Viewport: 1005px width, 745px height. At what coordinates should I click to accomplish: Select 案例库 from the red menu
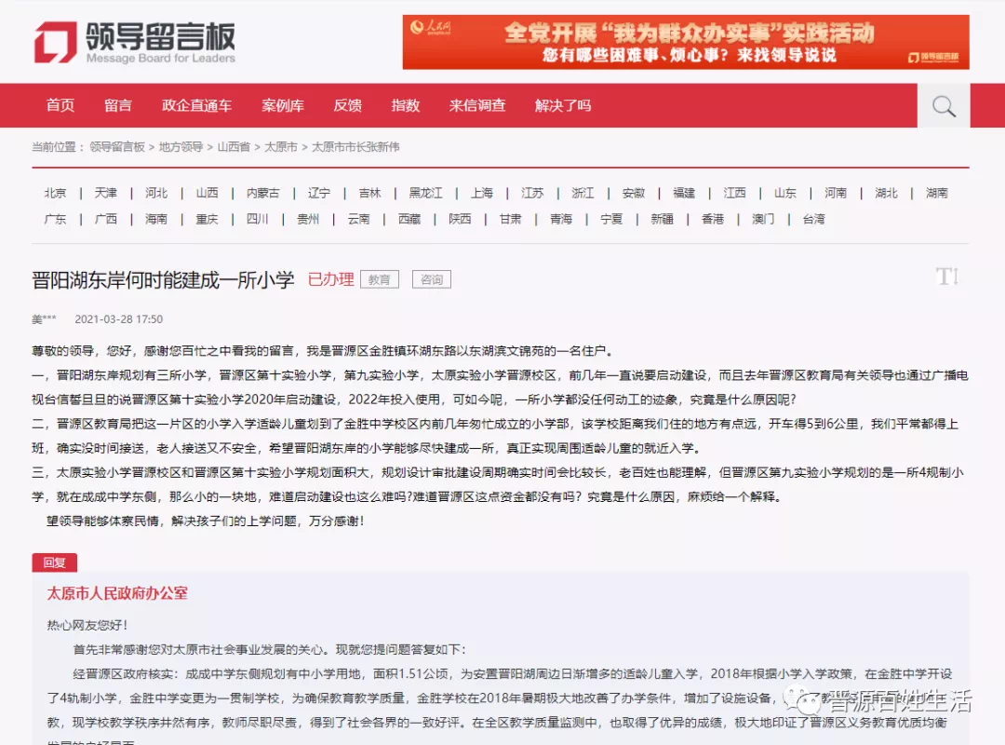[x=283, y=105]
